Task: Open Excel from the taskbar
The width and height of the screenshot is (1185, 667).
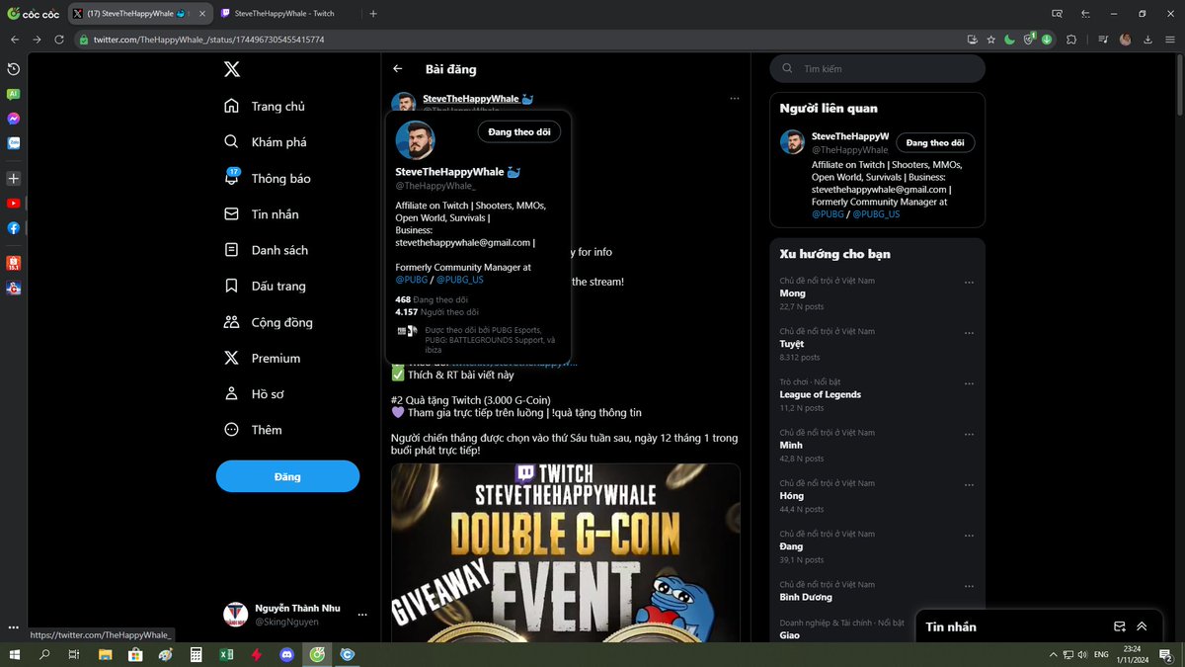Action: pyautogui.click(x=226, y=654)
